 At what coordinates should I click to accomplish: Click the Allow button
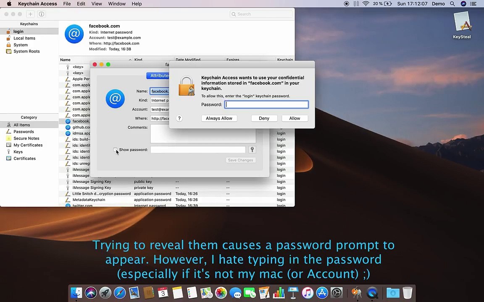pyautogui.click(x=295, y=118)
